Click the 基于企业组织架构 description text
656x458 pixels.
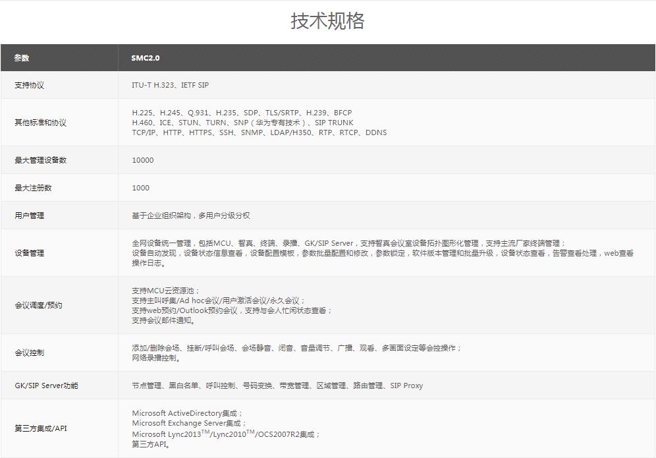click(x=190, y=215)
